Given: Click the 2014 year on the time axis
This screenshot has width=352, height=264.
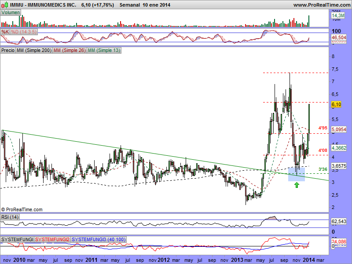Looking at the screenshot, I should click(309, 260).
